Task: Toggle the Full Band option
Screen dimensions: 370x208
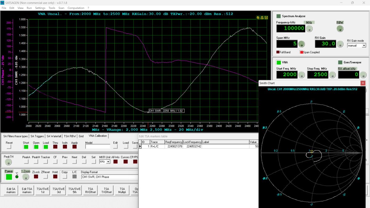Action: coord(278,52)
